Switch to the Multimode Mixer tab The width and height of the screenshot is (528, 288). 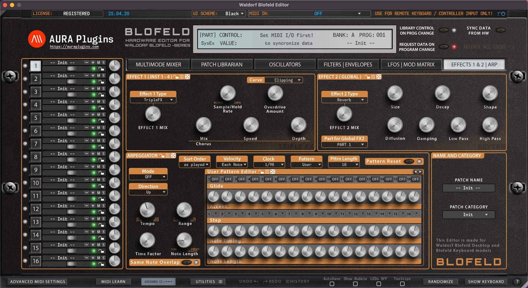pos(158,65)
